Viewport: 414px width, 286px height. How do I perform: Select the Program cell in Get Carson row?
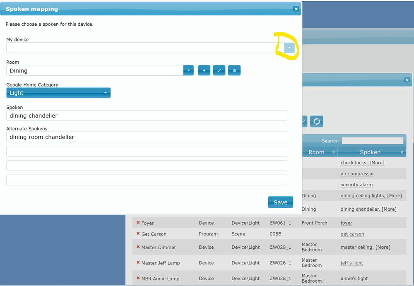pos(208,234)
